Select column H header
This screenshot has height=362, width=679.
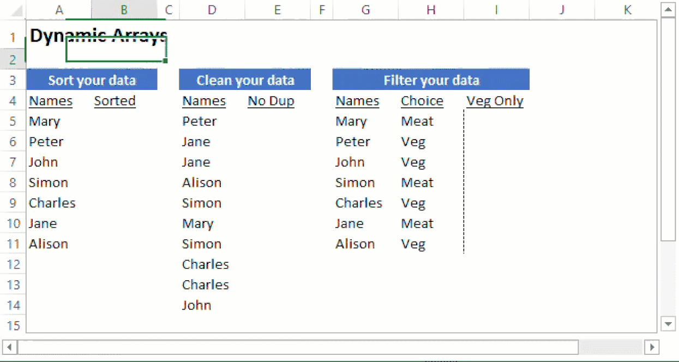point(431,9)
